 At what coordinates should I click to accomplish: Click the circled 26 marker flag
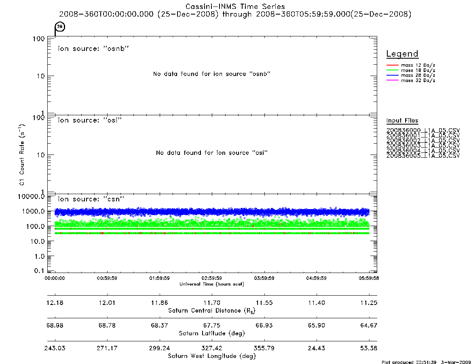(60, 27)
